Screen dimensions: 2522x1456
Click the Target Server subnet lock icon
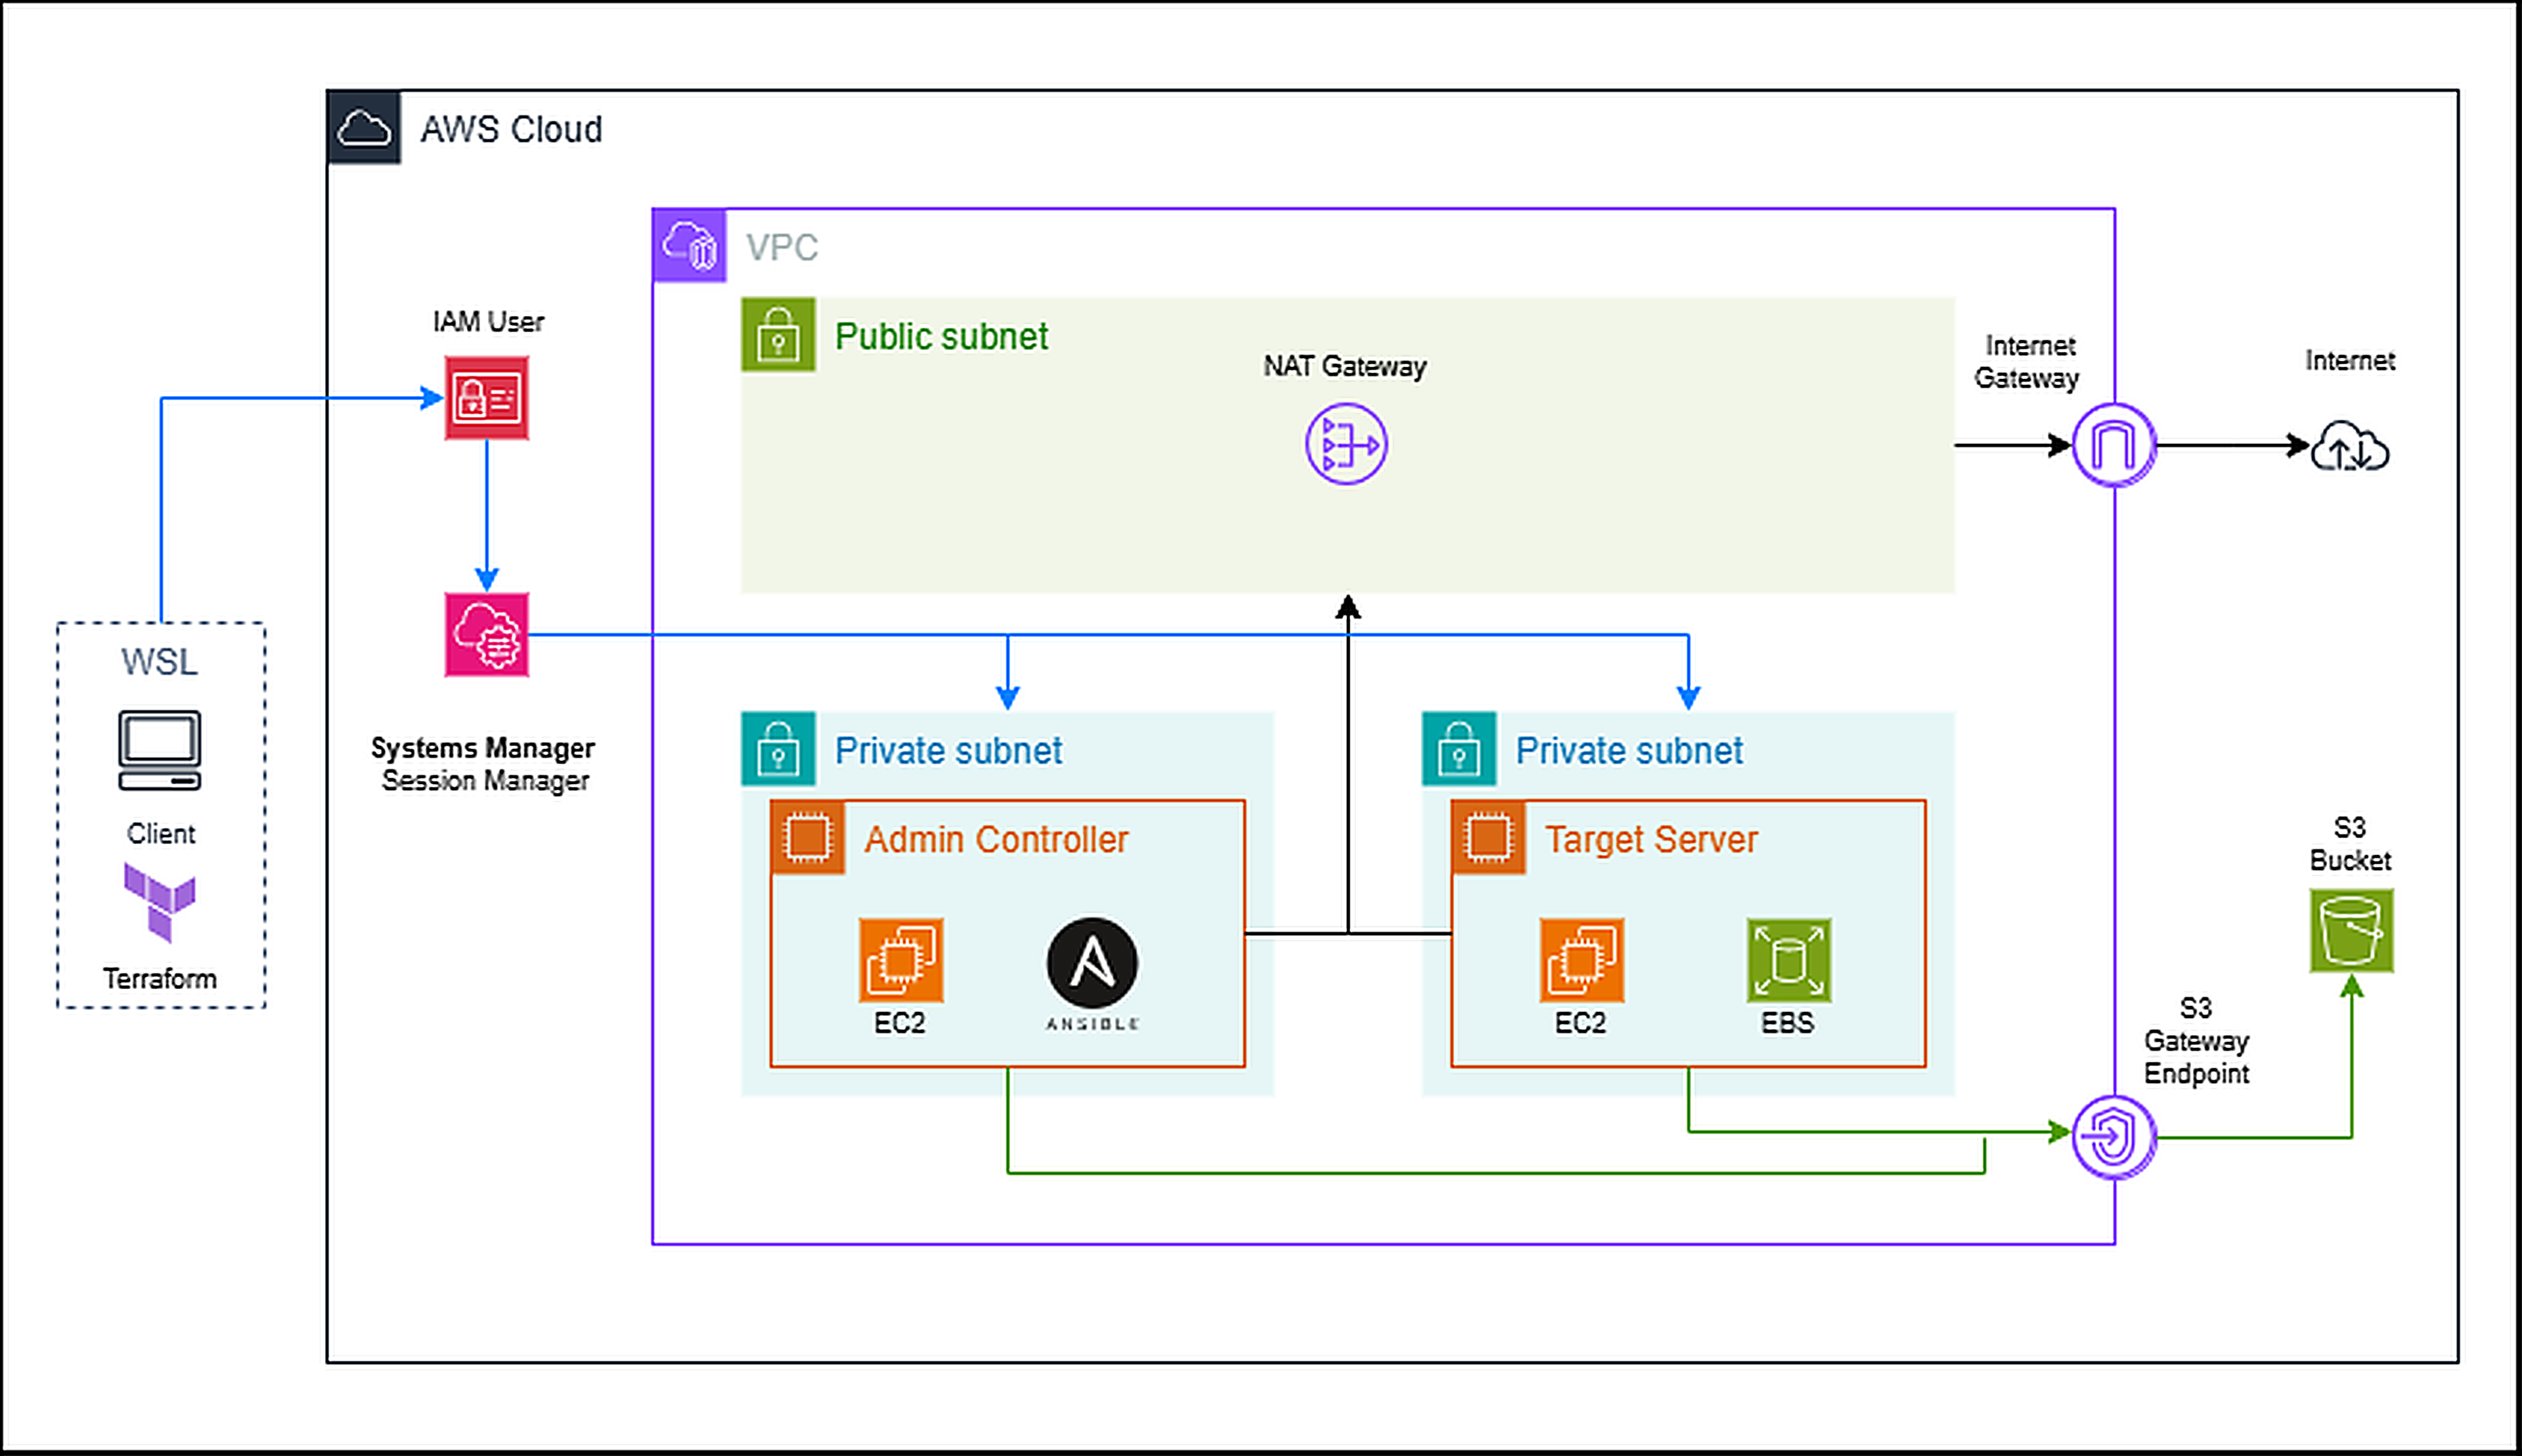point(1459,749)
